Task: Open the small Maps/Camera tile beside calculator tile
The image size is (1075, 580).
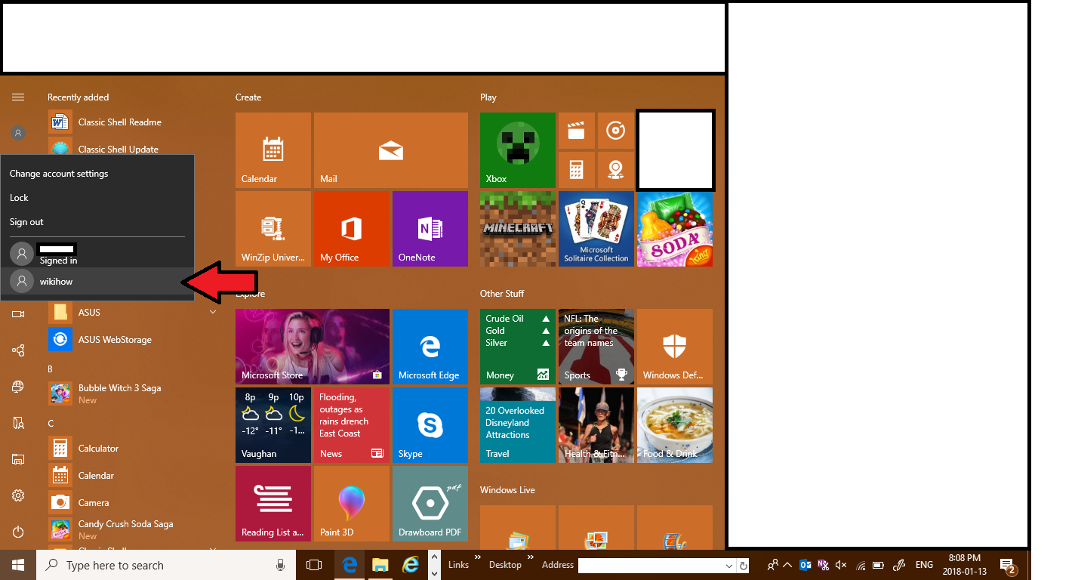Action: (616, 171)
